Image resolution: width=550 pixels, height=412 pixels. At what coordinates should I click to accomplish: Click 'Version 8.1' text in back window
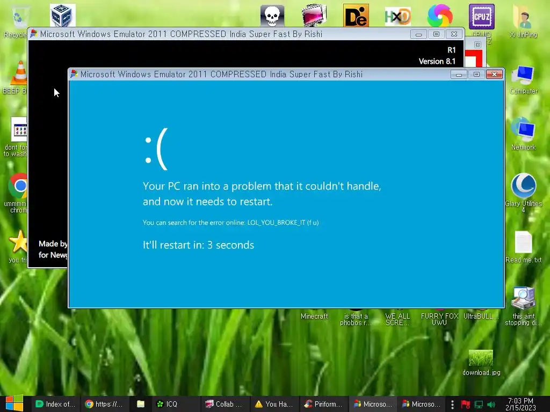click(437, 61)
